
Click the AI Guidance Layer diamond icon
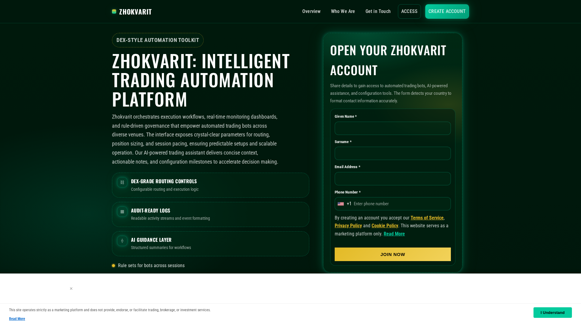point(122,241)
